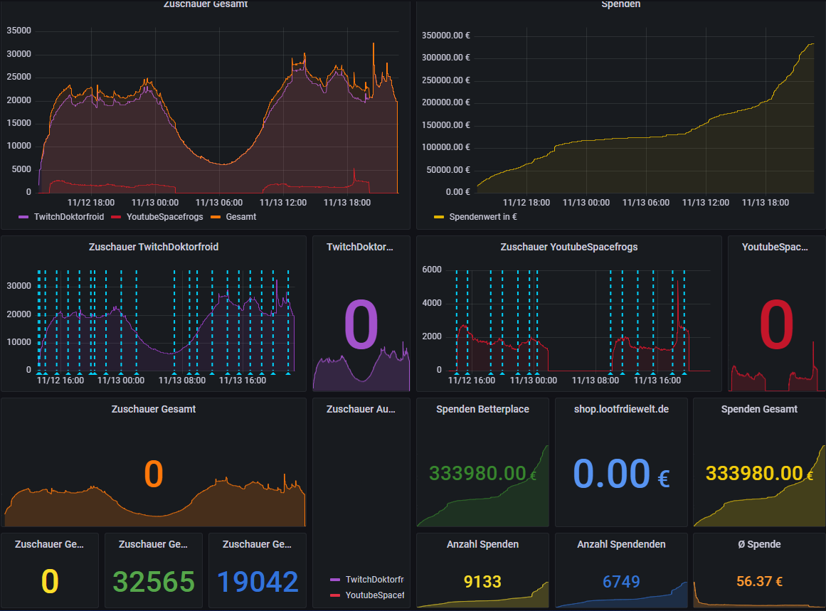
Task: Click the yellow 333980.00 € Spenden Gesamt value
Action: pos(759,474)
